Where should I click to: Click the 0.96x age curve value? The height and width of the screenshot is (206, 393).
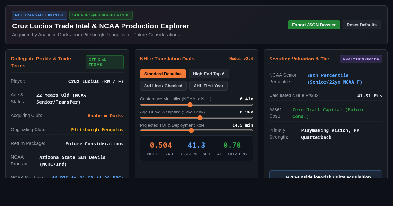pyautogui.click(x=246, y=112)
